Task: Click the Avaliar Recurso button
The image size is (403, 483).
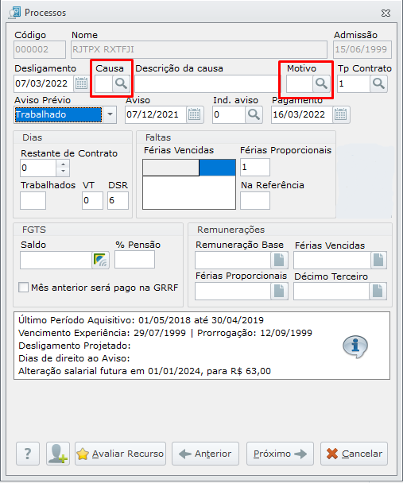Action: [x=120, y=454]
